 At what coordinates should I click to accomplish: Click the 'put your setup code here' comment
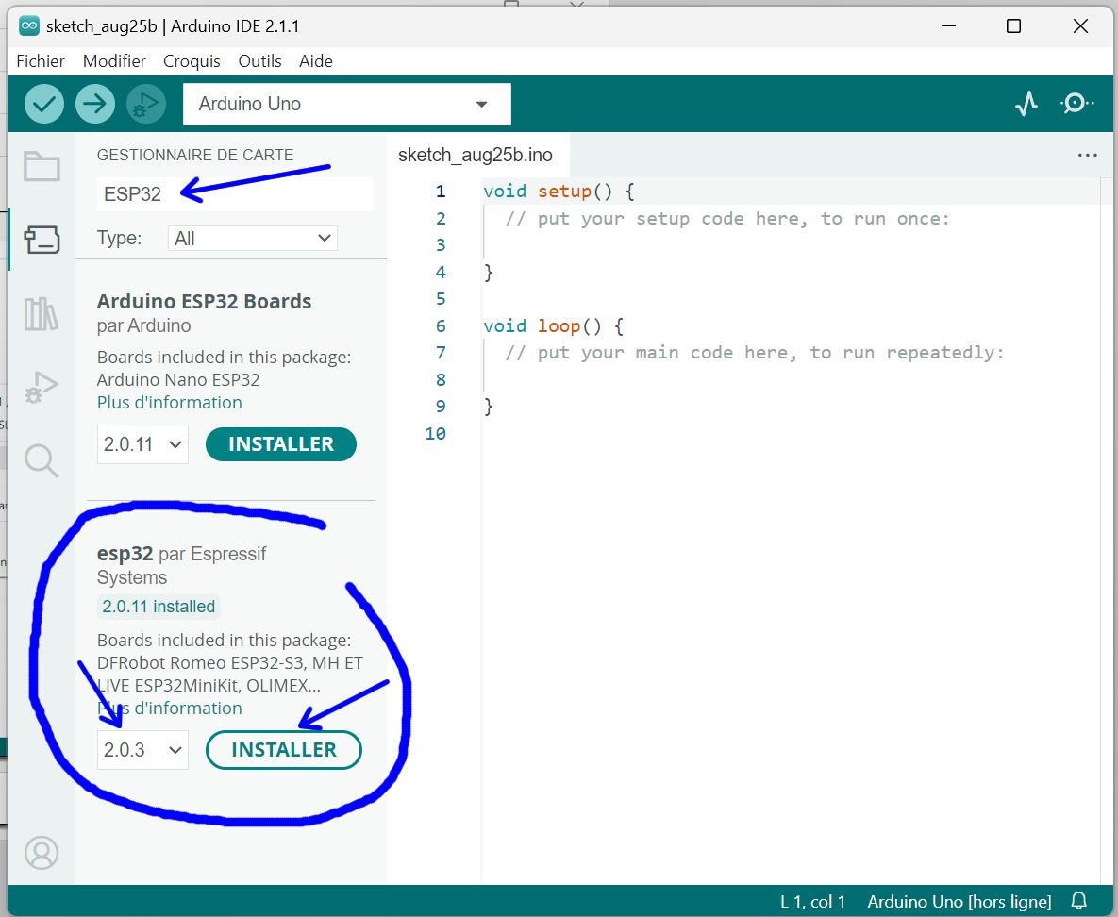pos(727,219)
